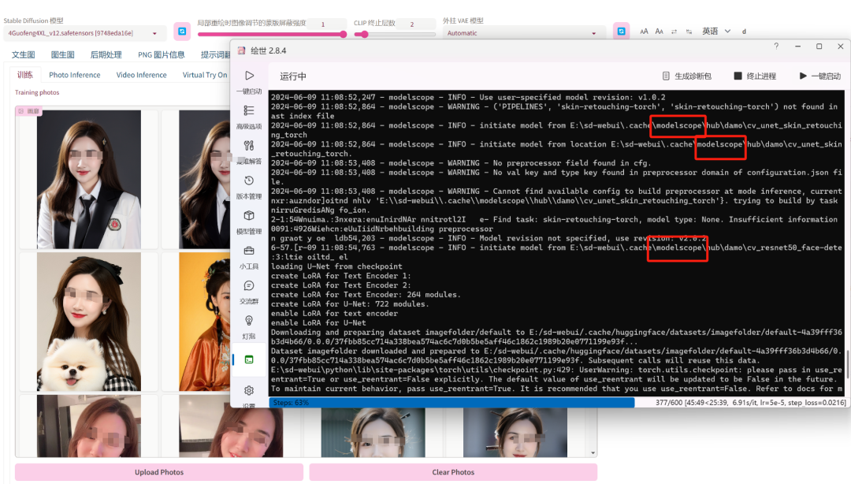Select the 训练 training tab
This screenshot has width=851, height=484.
25,75
